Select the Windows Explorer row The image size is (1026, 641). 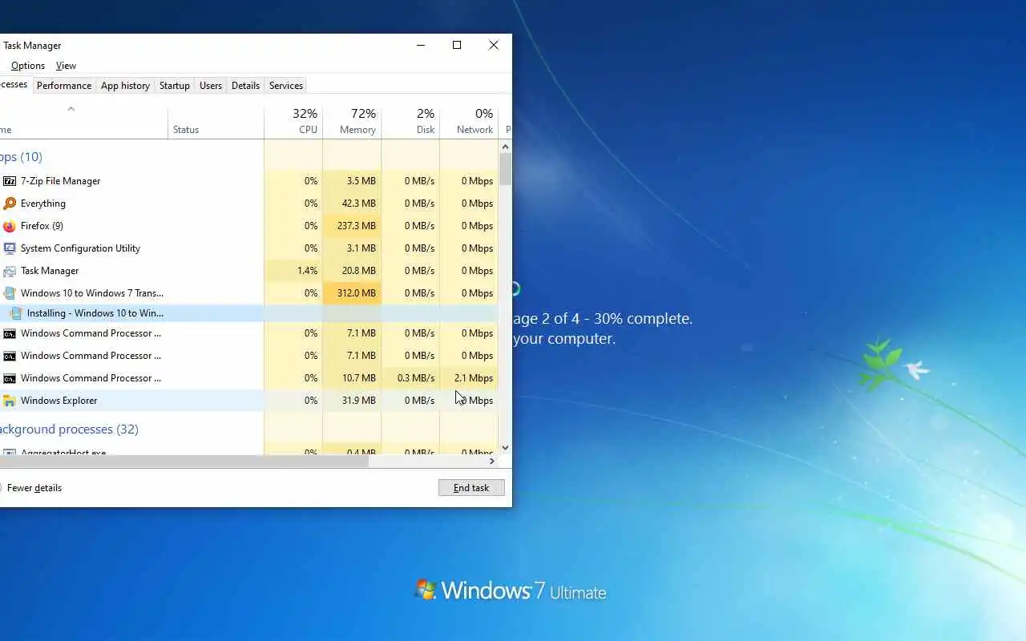tap(248, 401)
